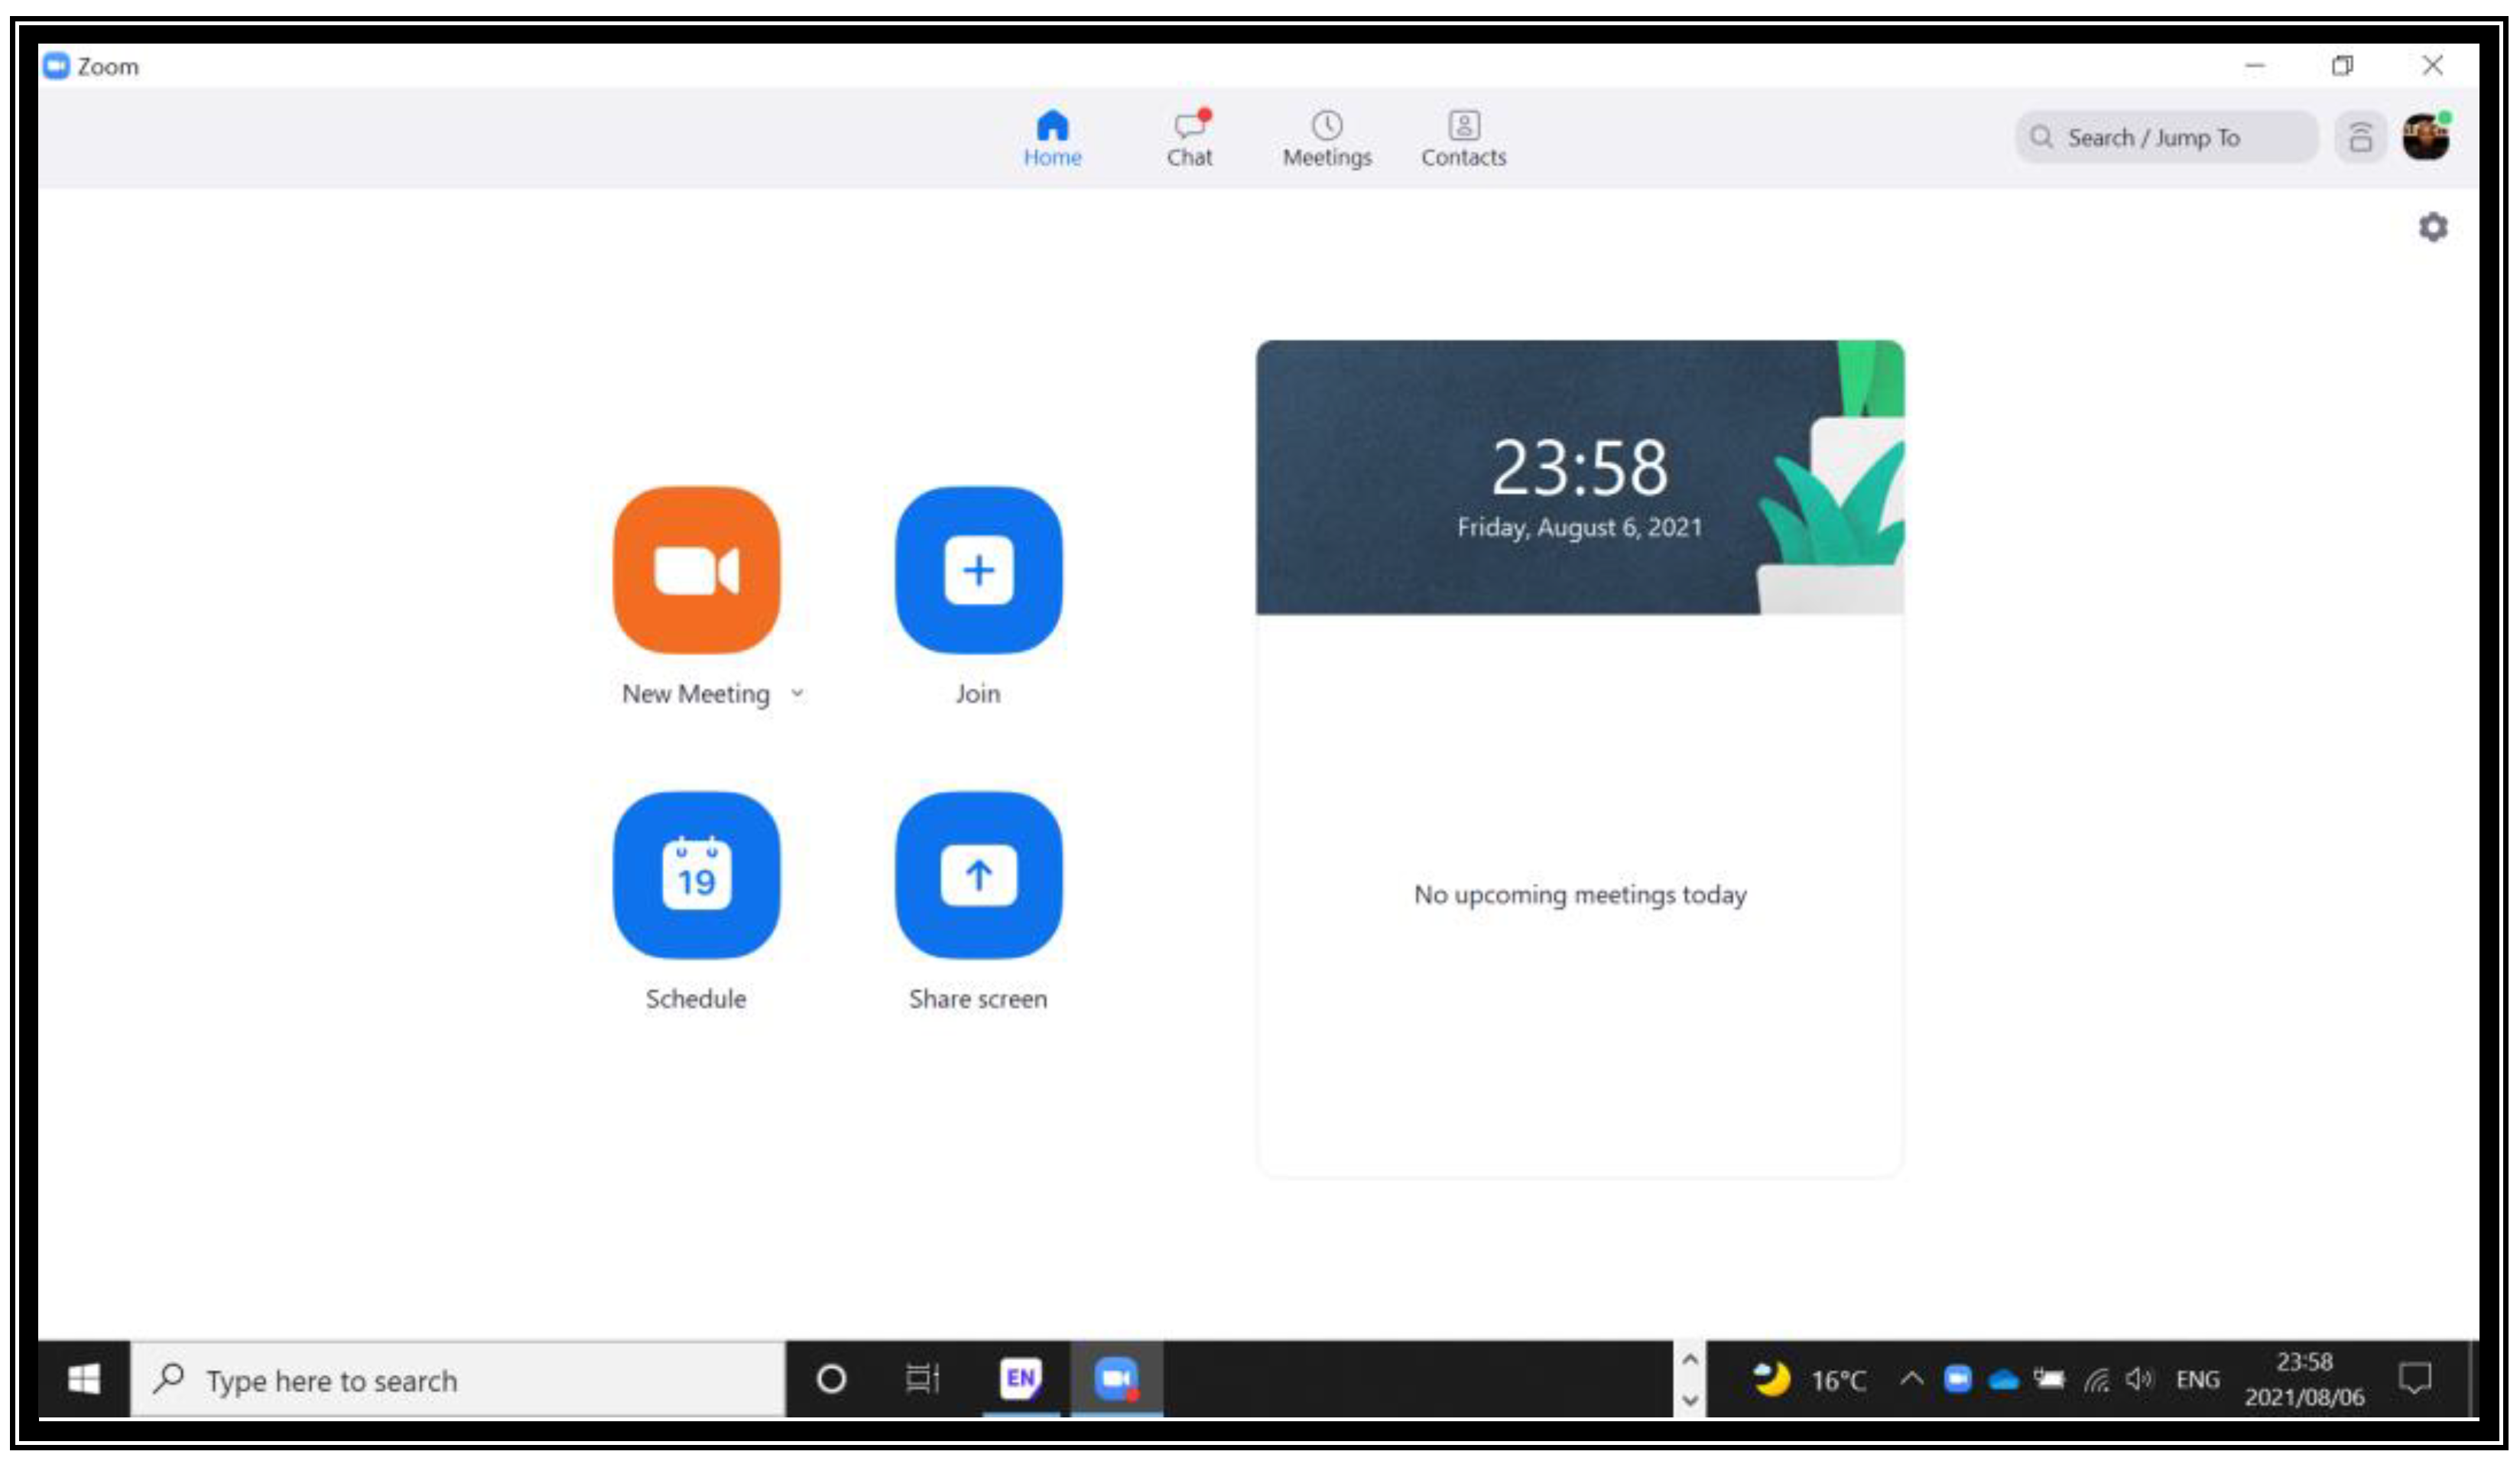Click the Zoom tray icon

(1957, 1380)
